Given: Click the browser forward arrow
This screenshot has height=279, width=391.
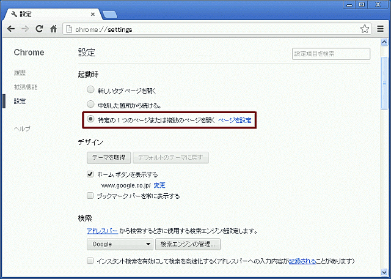Looking at the screenshot, I should [x=25, y=29].
